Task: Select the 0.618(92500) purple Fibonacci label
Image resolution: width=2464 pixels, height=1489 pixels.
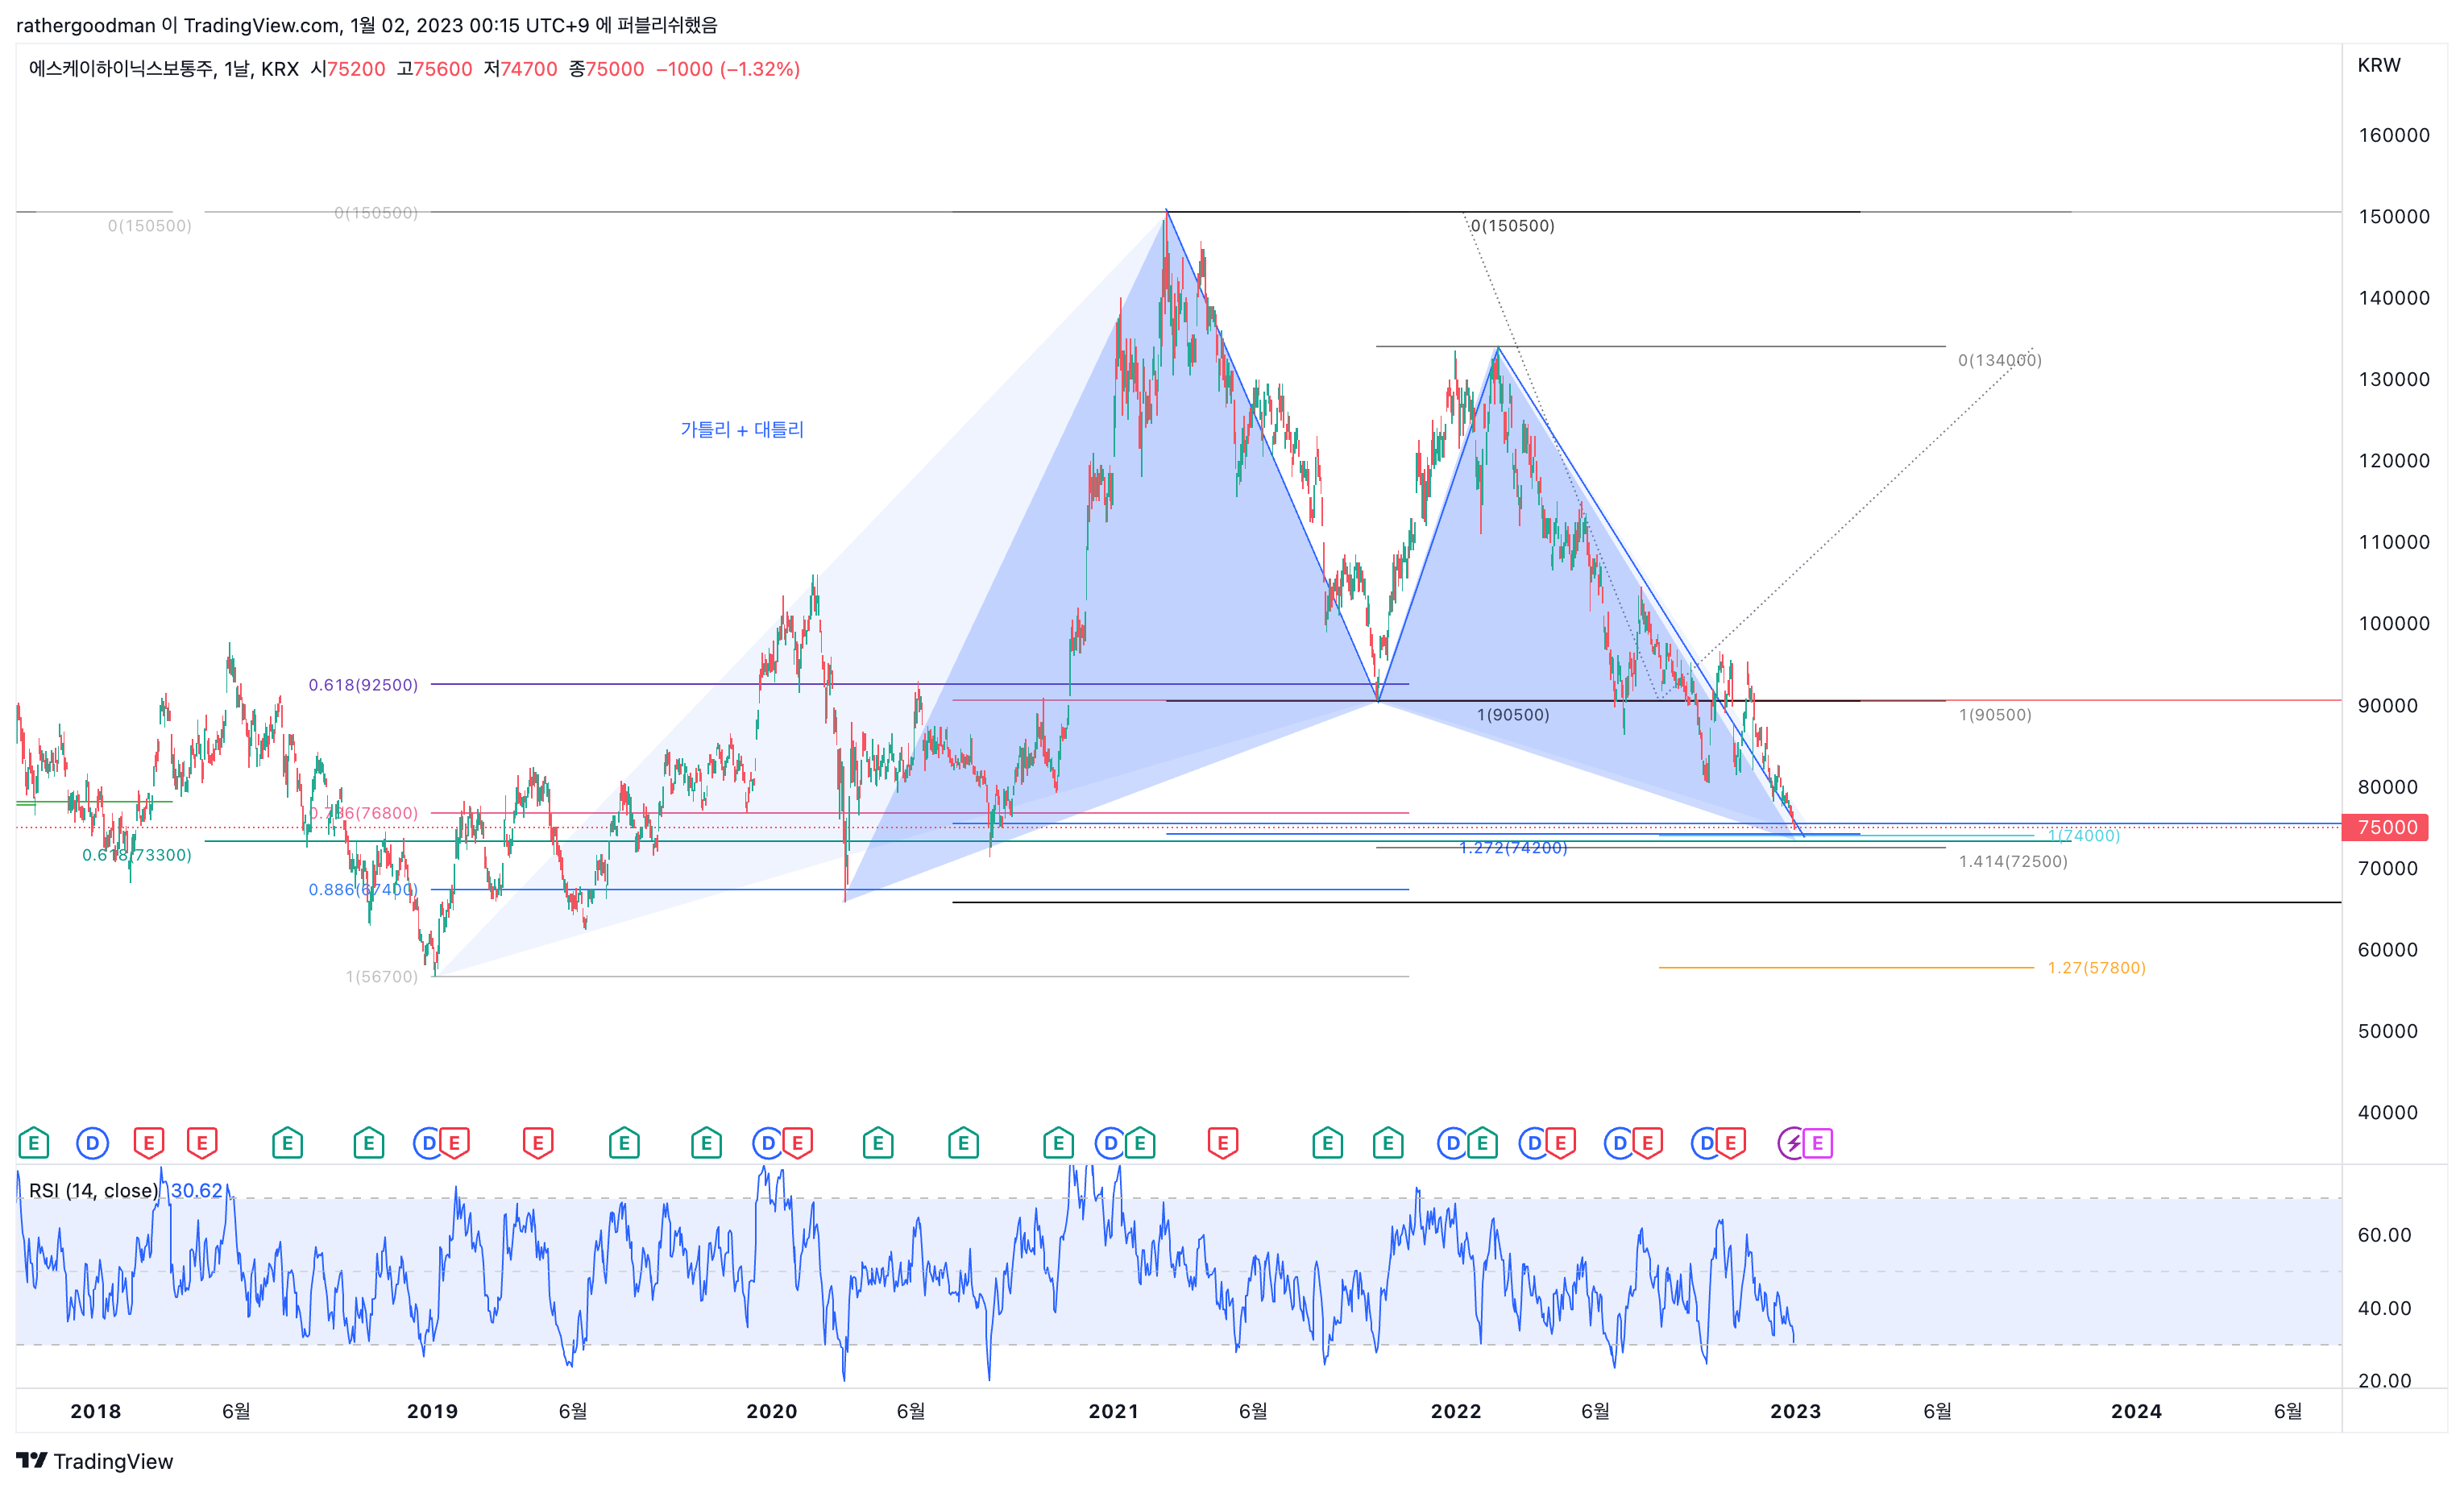Action: coord(363,685)
